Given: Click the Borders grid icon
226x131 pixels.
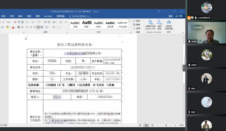Looking at the screenshot, I should (x=59, y=27).
